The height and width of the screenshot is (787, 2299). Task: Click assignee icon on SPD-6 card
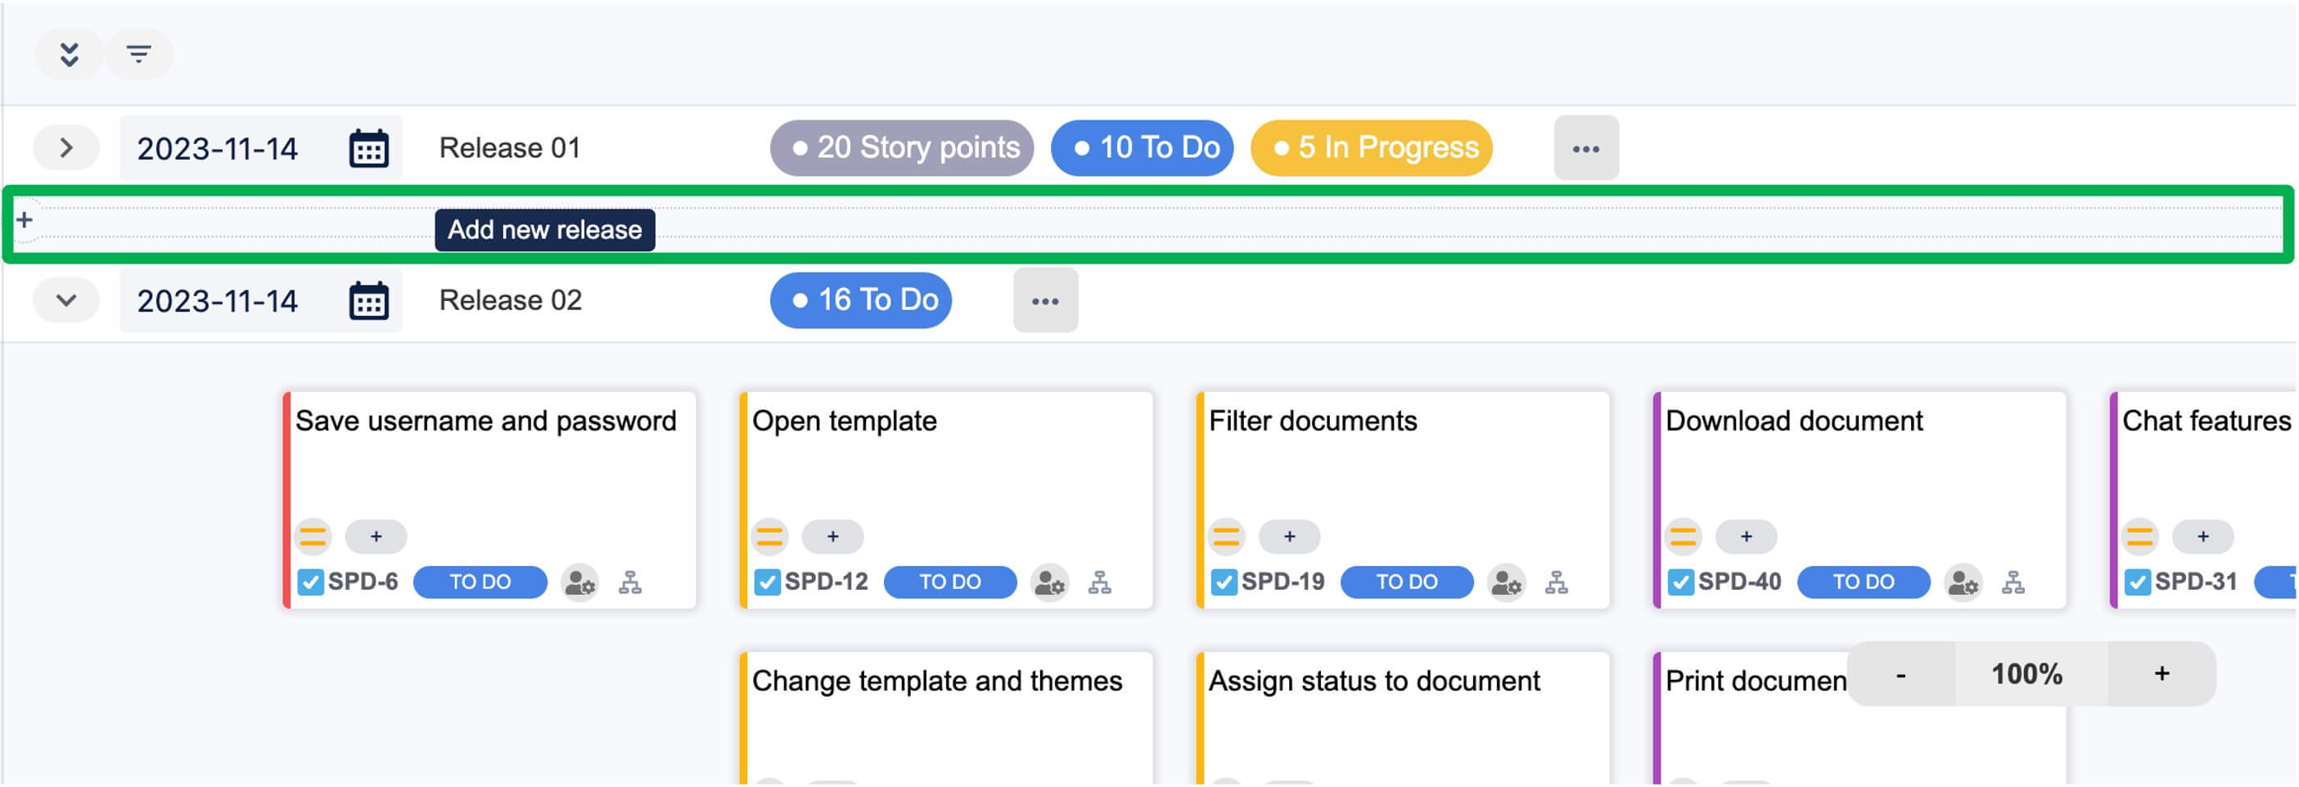pos(579,582)
